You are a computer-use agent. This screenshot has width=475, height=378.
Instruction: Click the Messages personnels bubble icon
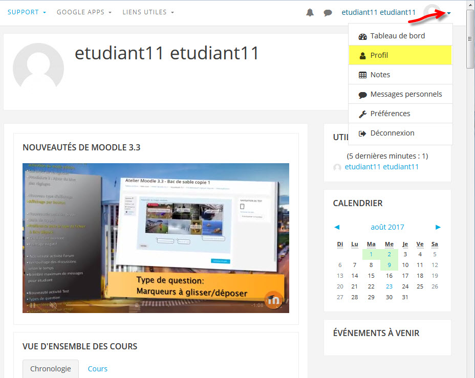click(x=362, y=95)
